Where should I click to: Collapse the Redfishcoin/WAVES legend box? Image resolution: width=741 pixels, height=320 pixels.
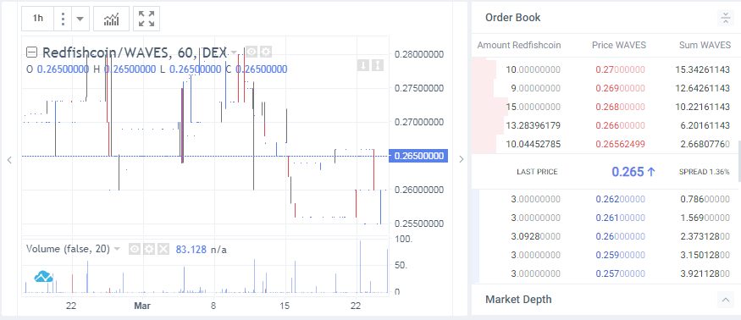31,52
